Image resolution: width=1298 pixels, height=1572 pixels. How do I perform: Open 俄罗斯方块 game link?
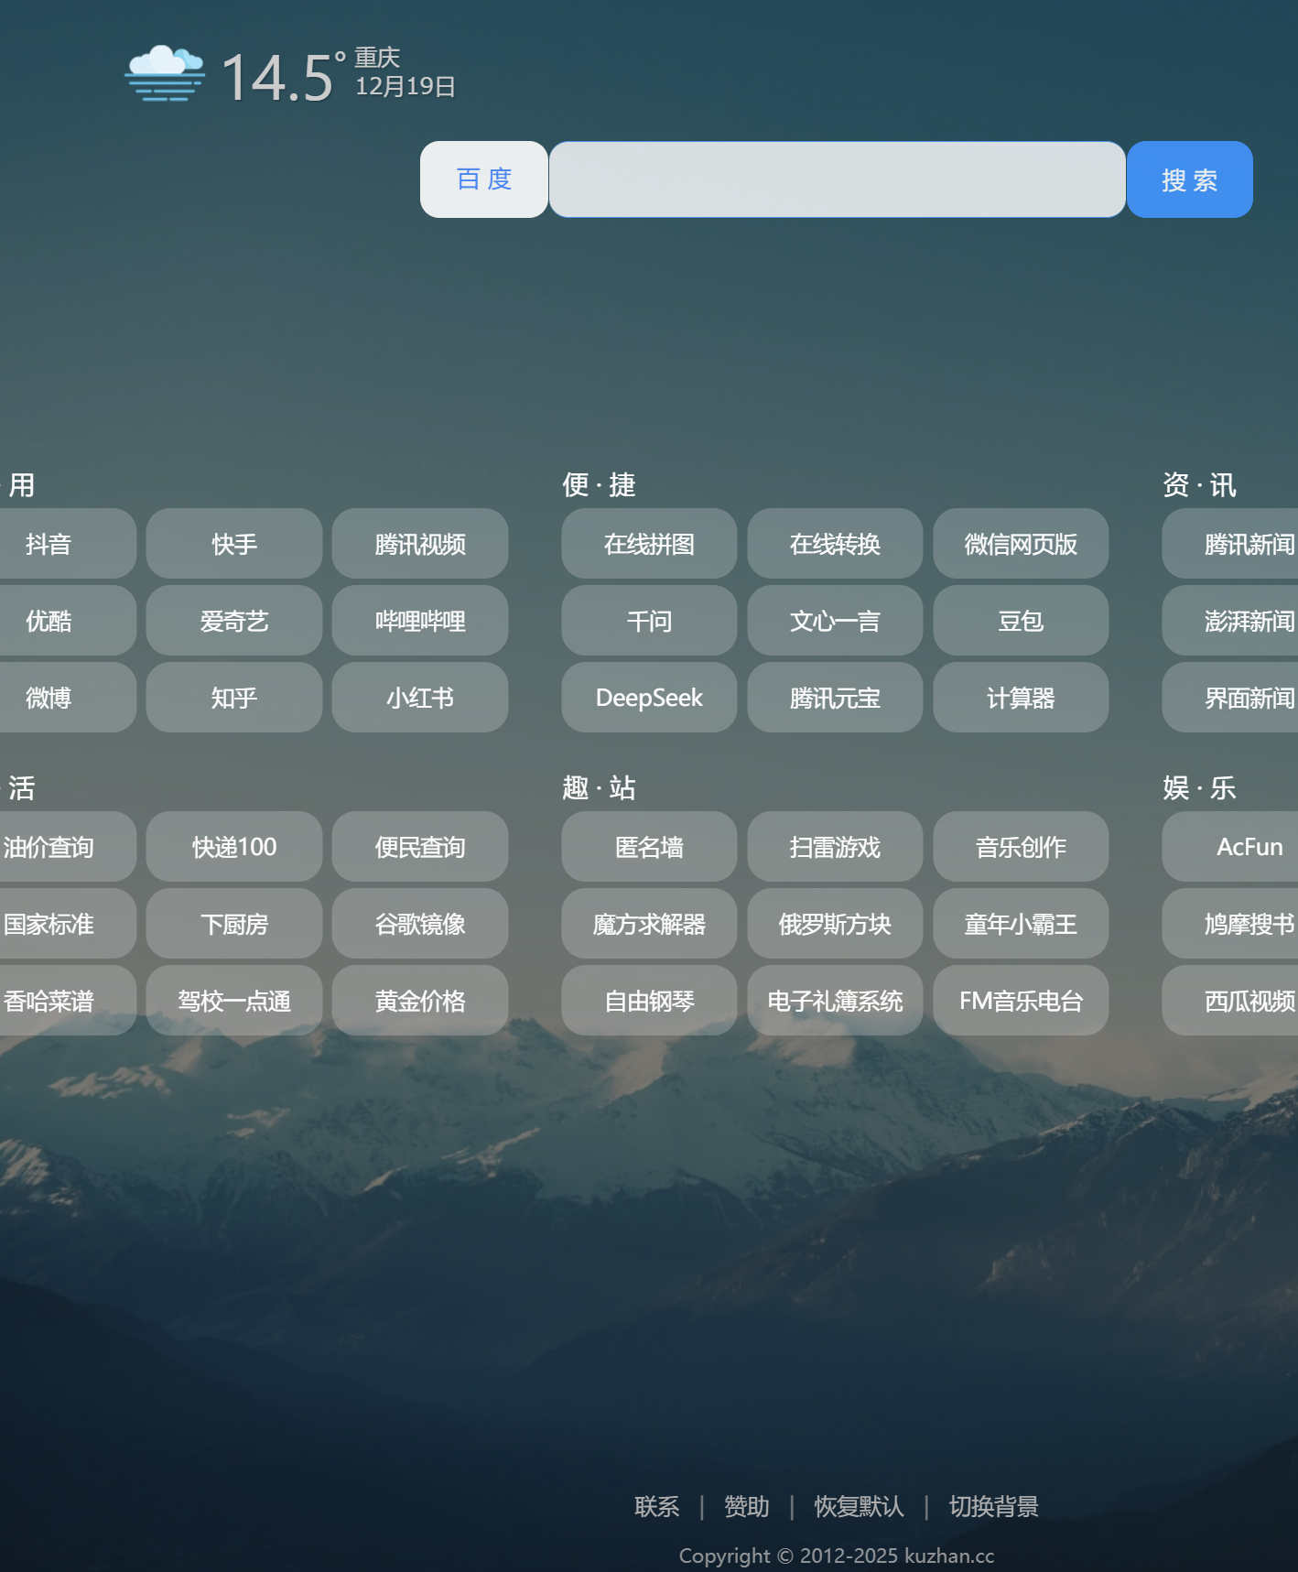[835, 924]
